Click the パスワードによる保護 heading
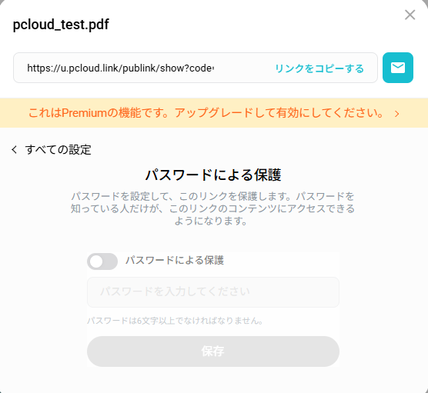 213,175
